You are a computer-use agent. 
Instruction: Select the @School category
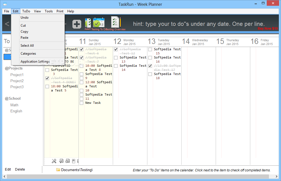(x=13, y=99)
